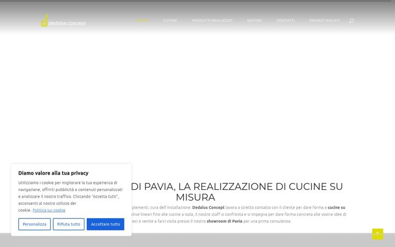
Task: Select the yellow highlighted first menu item
Action: click(x=142, y=20)
